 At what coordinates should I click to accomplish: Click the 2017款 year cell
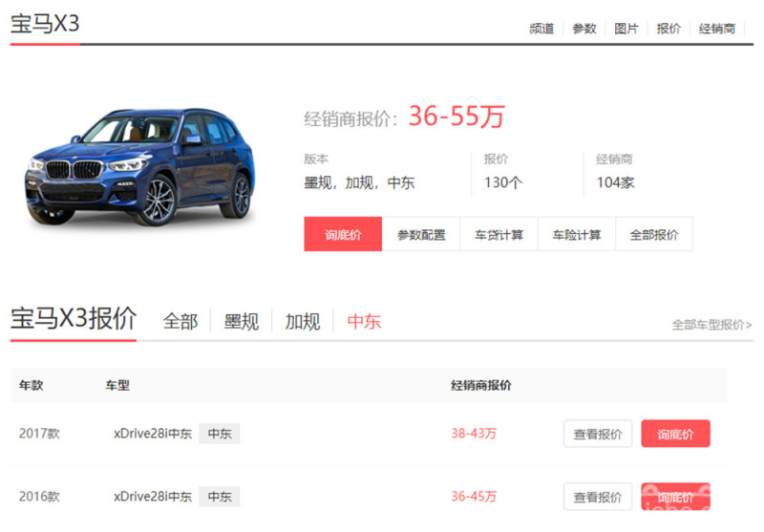point(39,433)
